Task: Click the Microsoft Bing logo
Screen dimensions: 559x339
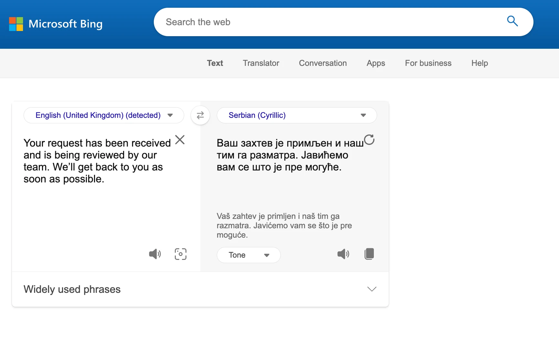Action: pos(56,24)
